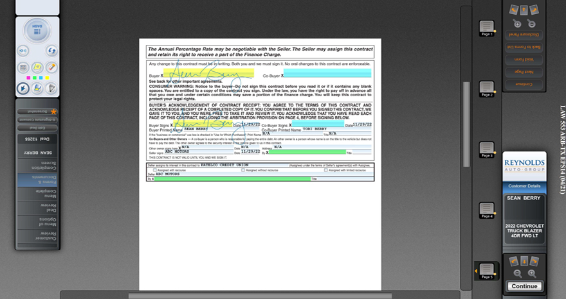Click the Reynolds Auto Group logo
Screen dimensions: 566x299
pos(524,166)
